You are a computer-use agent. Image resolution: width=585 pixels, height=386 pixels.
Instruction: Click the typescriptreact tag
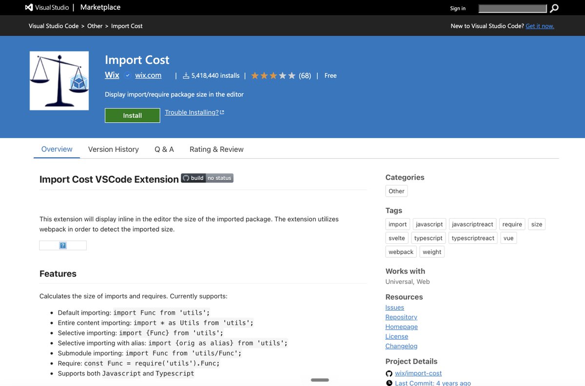tap(473, 238)
